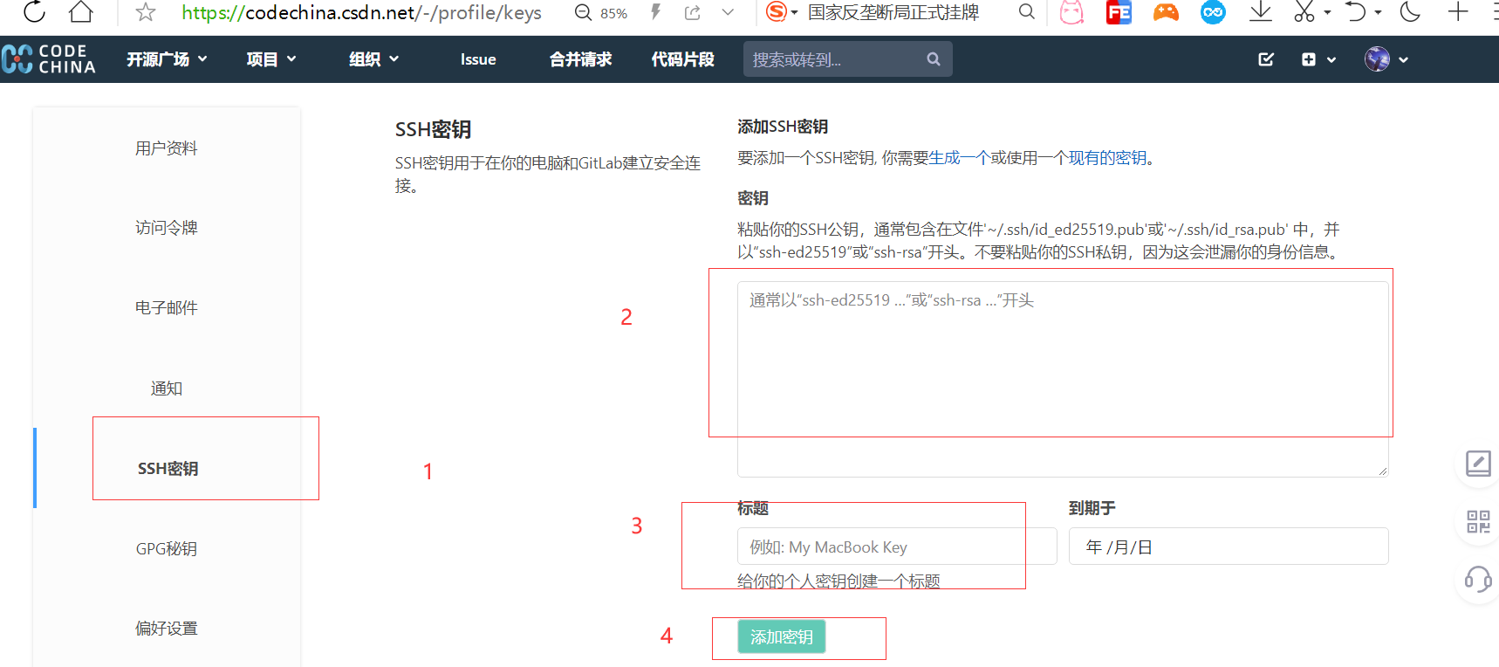Viewport: 1499px width, 667px height.
Task: Open the pink cat extension icon
Action: [x=1071, y=12]
